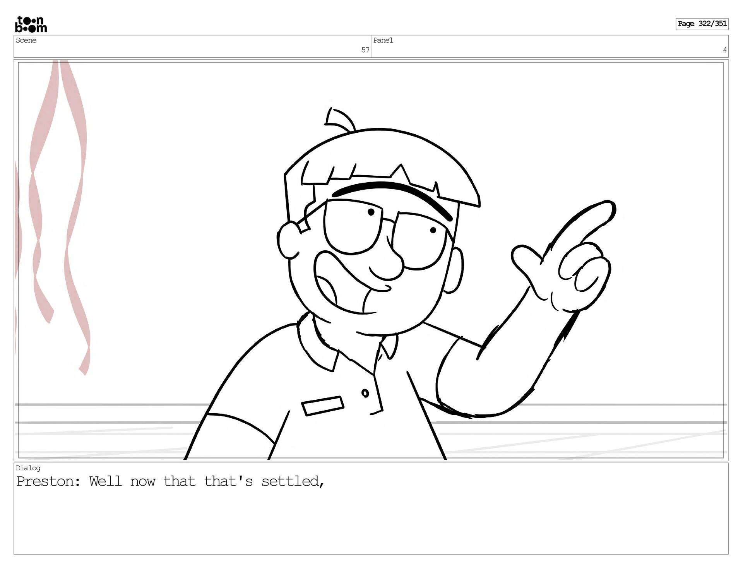The image size is (743, 575).
Task: Click the Dialog label
Action: coord(28,468)
